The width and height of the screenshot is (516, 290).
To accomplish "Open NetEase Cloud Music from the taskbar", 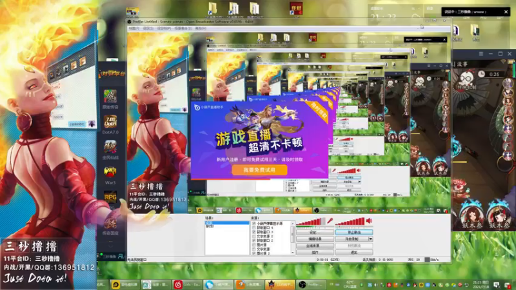I will pos(187,284).
